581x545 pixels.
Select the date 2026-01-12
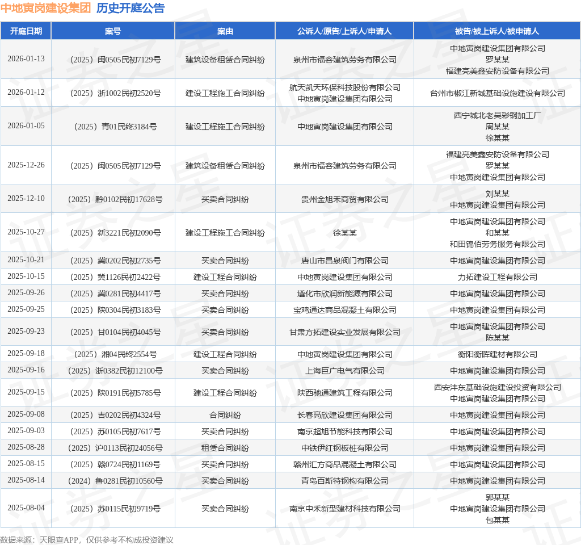(x=26, y=93)
